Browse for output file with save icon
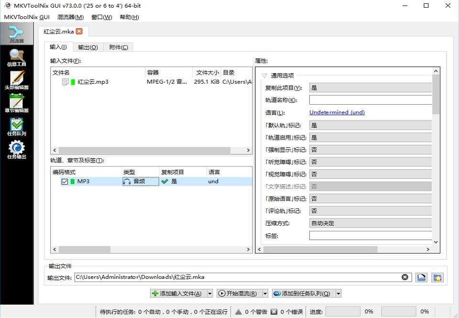Image resolution: width=459 pixels, height=318 pixels. pos(421,277)
